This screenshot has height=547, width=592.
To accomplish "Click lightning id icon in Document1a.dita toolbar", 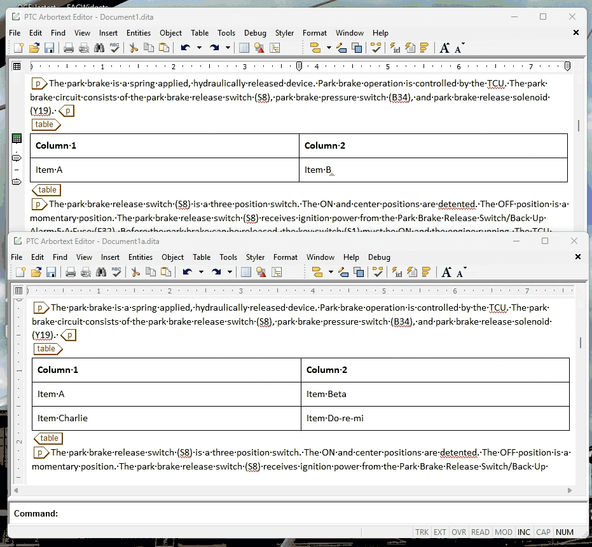I will [x=396, y=272].
